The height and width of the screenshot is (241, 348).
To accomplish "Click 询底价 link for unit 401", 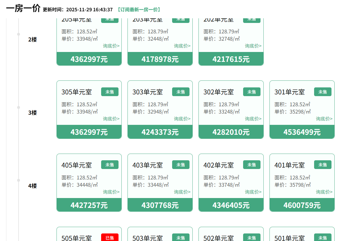I will click(x=324, y=192).
